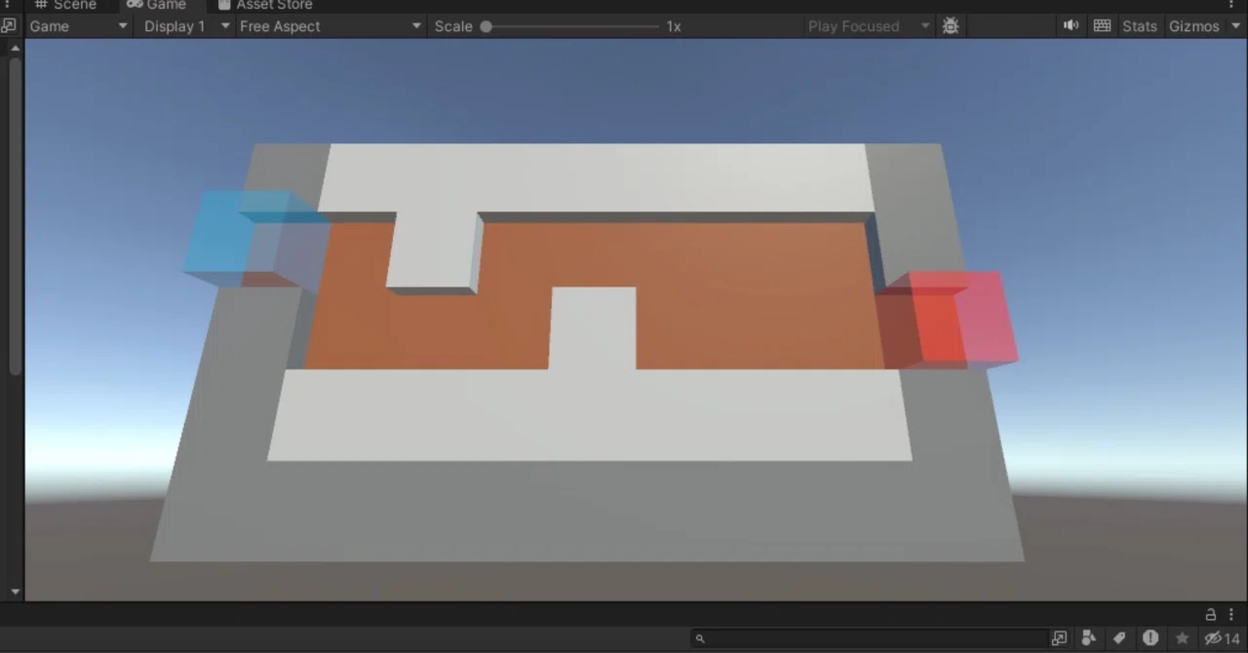The width and height of the screenshot is (1248, 653).
Task: Select the Game tab
Action: [x=156, y=5]
